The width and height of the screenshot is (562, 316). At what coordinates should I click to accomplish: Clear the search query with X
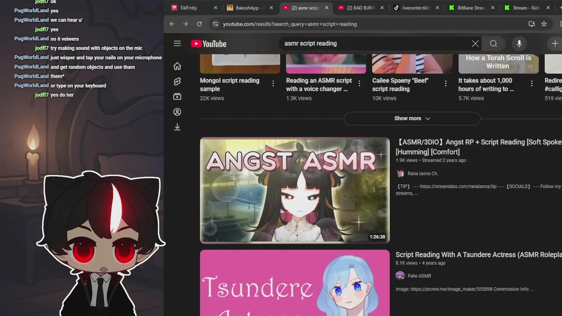(475, 43)
